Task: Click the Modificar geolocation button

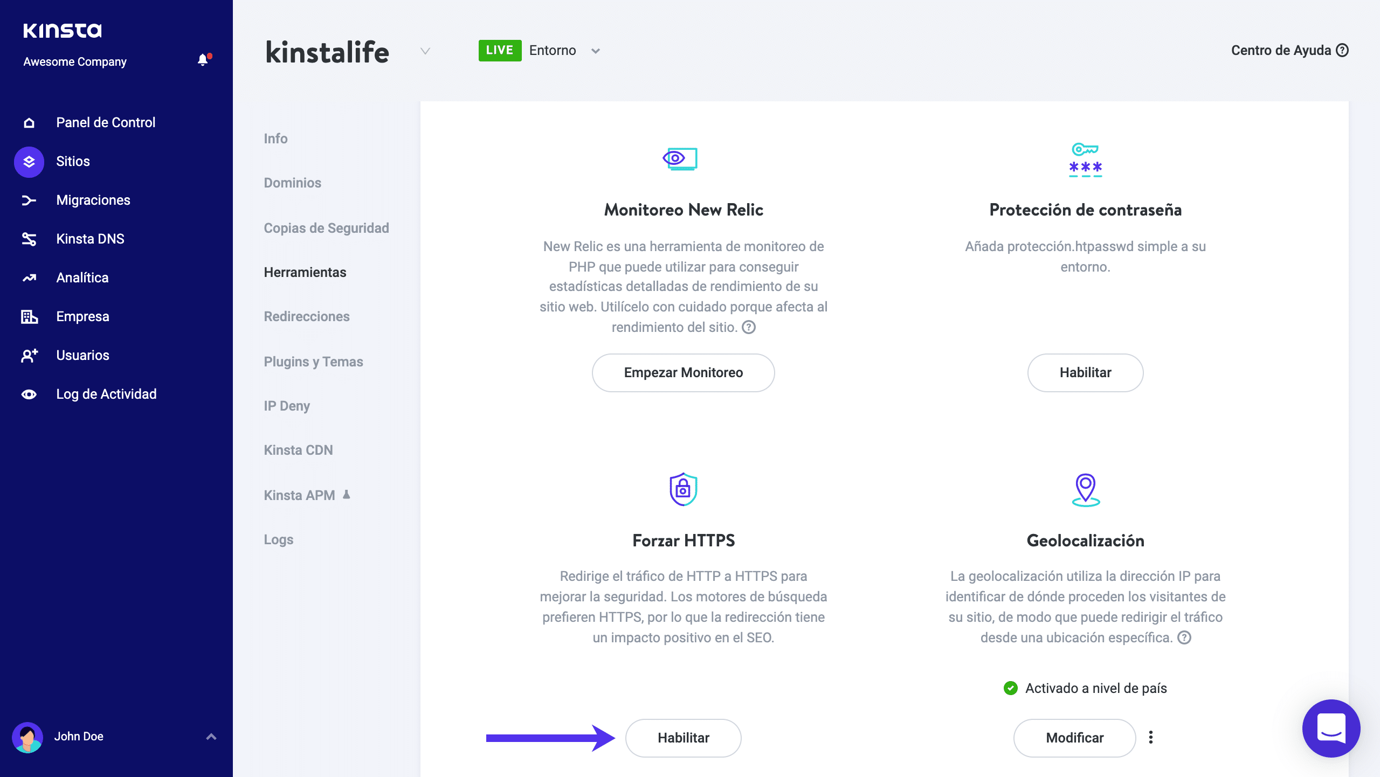Action: coord(1074,738)
